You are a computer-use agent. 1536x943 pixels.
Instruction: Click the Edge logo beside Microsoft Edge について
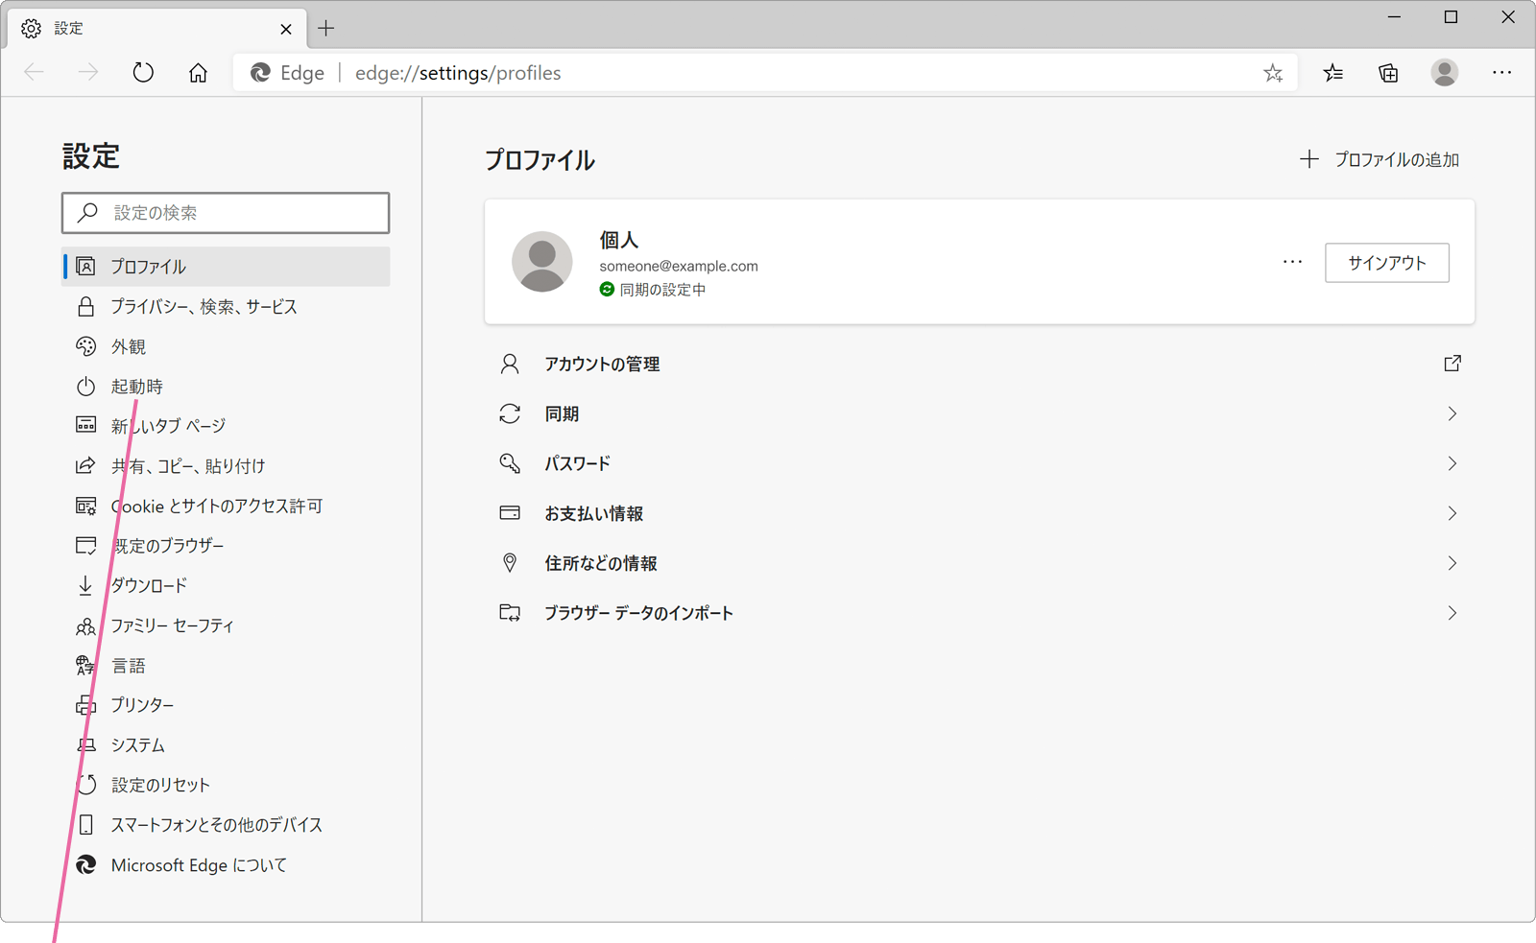pos(85,865)
